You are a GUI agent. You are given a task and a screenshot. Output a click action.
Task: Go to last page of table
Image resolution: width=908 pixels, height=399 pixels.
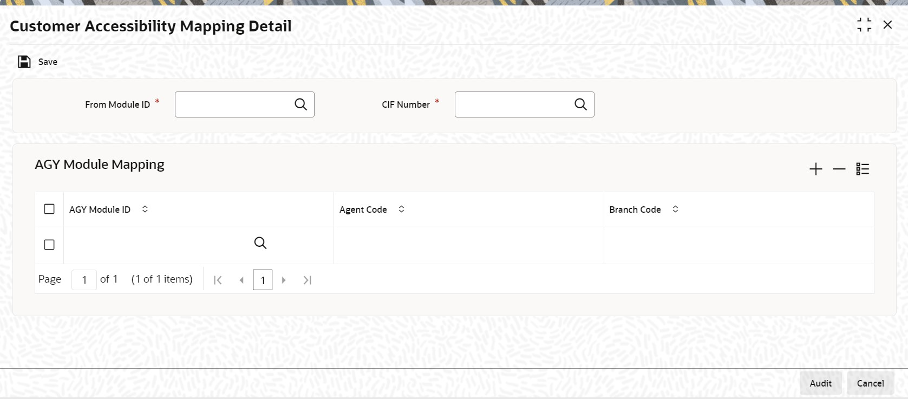tap(307, 280)
